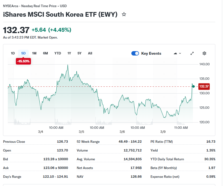Click the green current price dot on chart
Image resolution: width=223 pixels, height=186 pixels.
[193, 86]
